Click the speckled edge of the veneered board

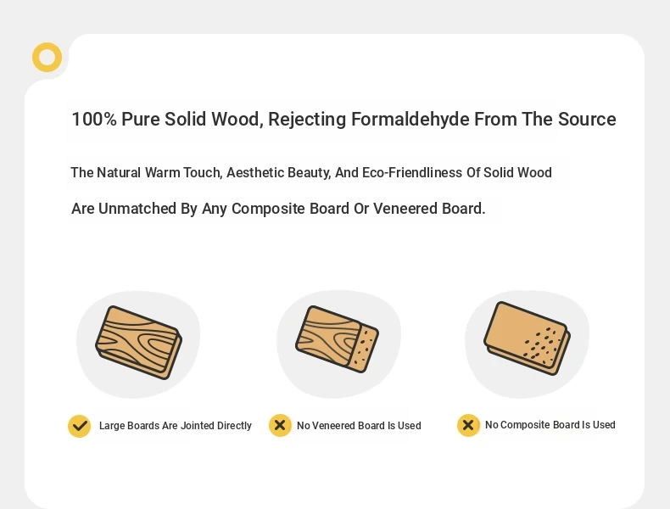[x=364, y=349]
